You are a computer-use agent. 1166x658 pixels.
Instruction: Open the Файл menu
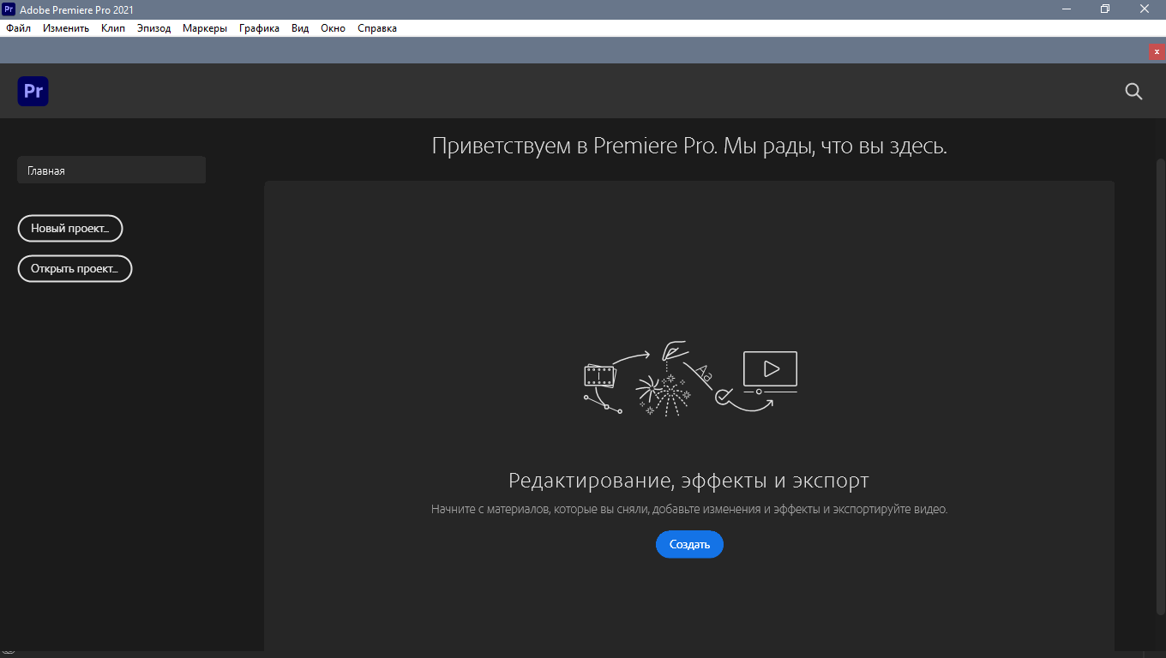18,28
